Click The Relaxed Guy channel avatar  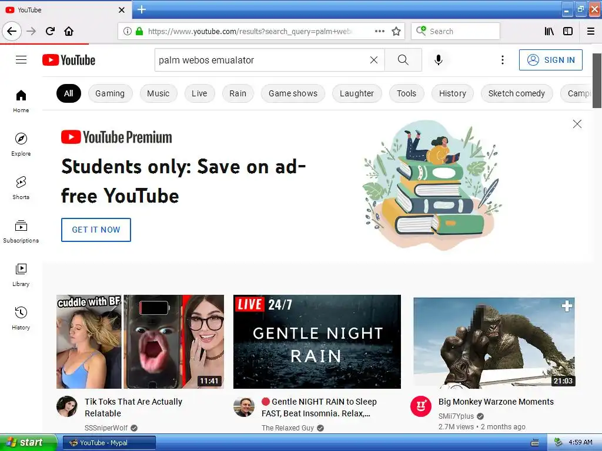[x=244, y=406]
